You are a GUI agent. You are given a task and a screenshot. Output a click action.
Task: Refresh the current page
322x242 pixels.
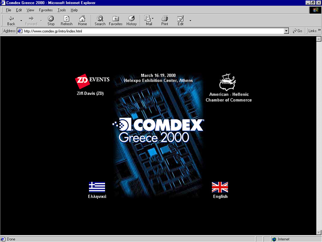click(x=66, y=21)
